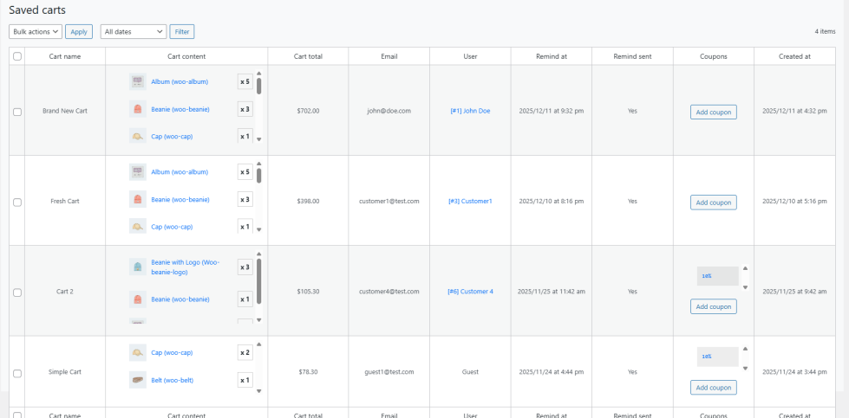Check the Fresh Cart row checkbox
This screenshot has width=849, height=418.
(17, 202)
